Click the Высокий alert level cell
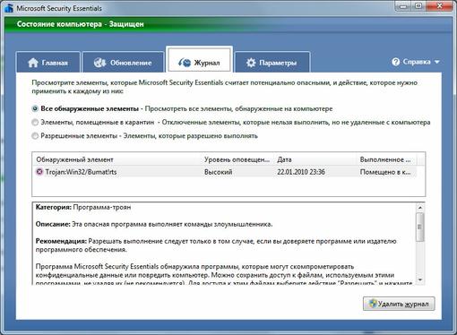Image resolution: width=457 pixels, height=335 pixels. pos(218,172)
